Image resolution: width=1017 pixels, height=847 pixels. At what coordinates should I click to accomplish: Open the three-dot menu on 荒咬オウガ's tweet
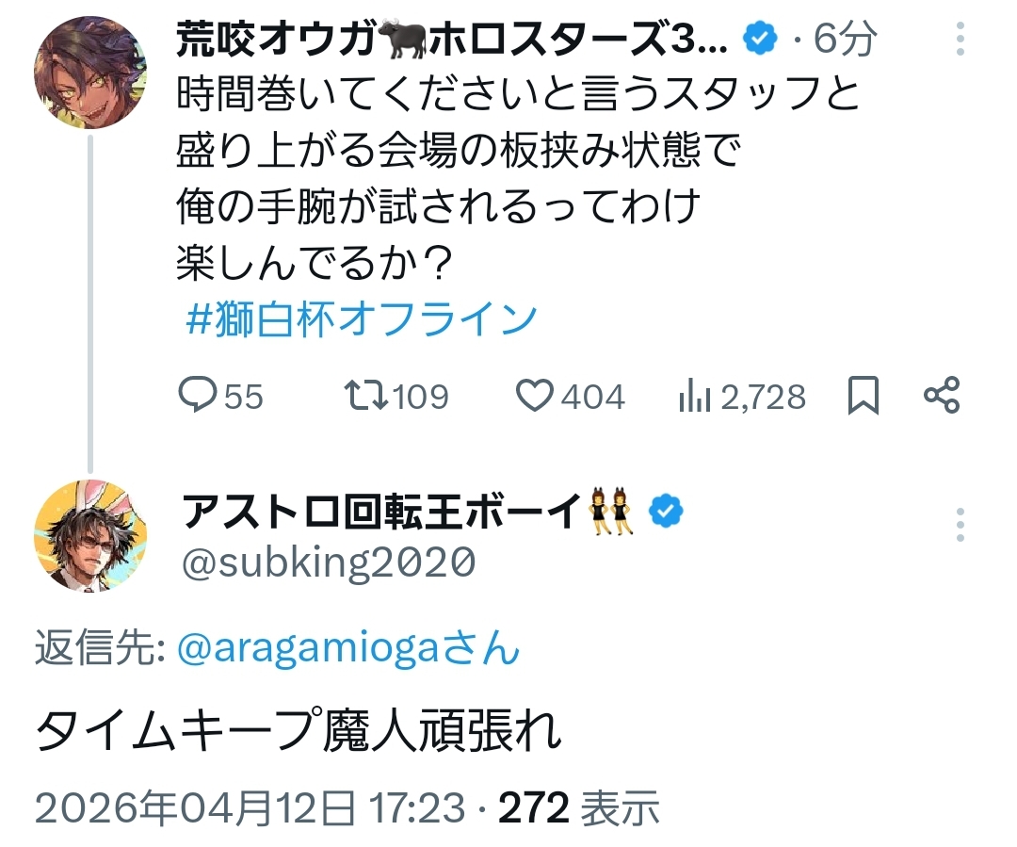coord(960,39)
